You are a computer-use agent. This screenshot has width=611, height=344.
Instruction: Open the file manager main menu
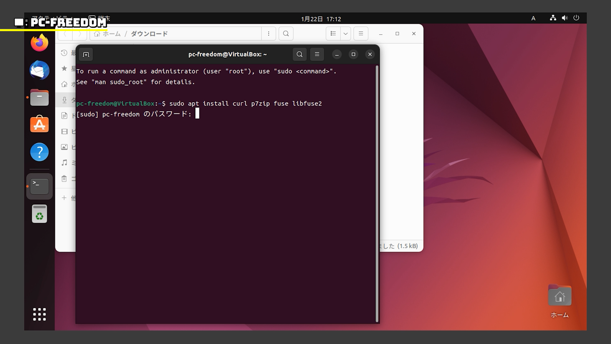pyautogui.click(x=361, y=34)
